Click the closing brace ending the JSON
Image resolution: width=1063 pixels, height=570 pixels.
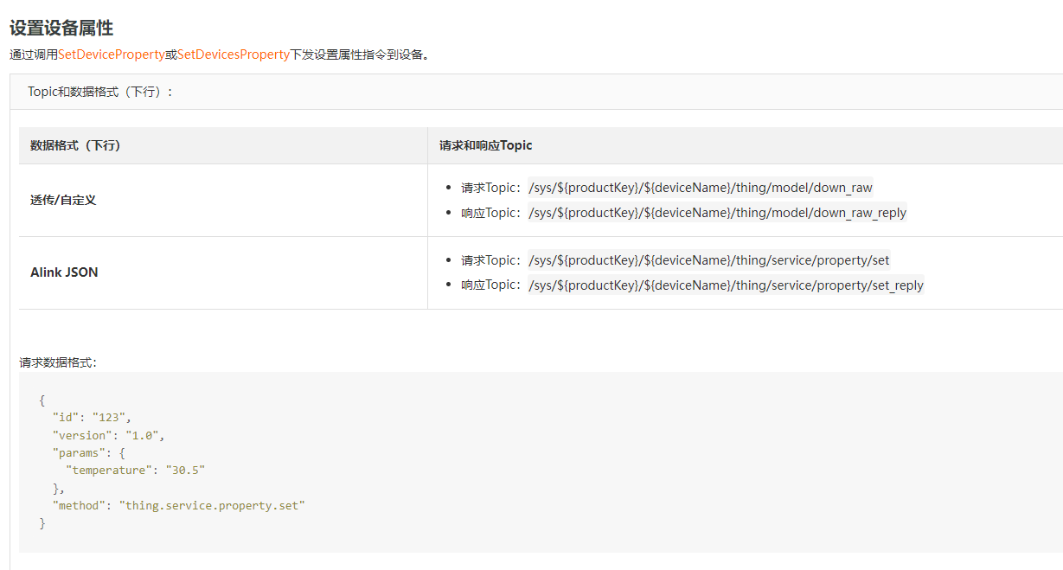[x=42, y=522]
